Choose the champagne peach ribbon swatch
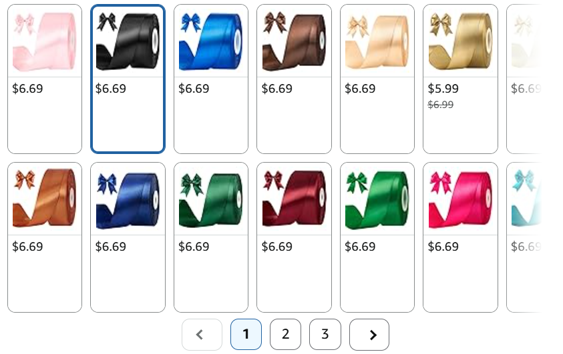Viewport: 563px width, 354px height. coord(377,79)
